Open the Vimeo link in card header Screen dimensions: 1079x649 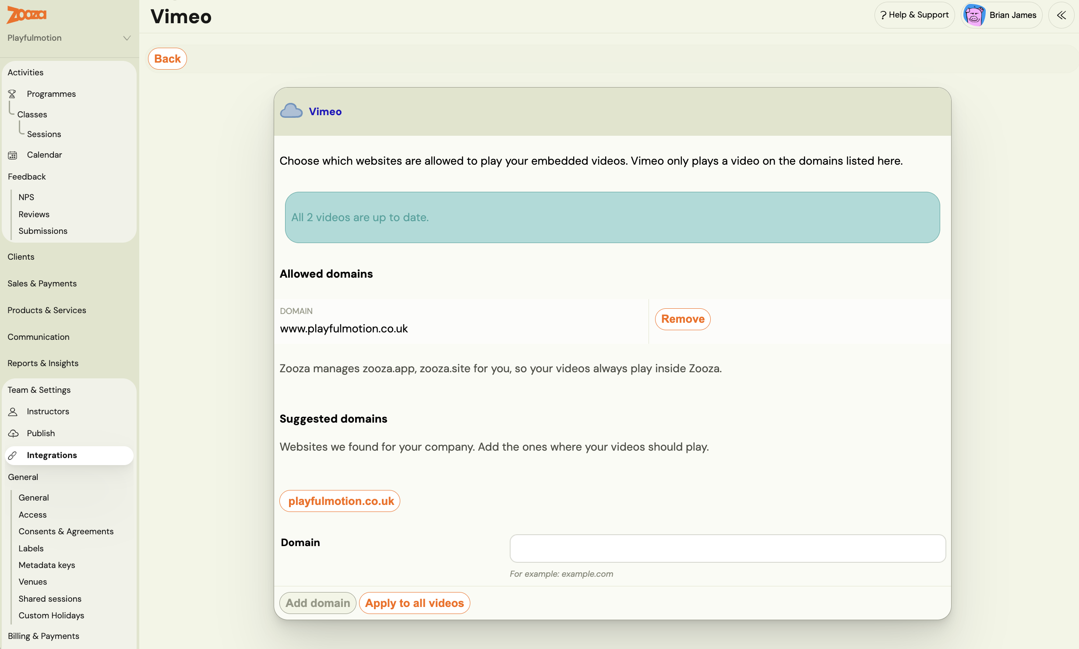tap(325, 111)
